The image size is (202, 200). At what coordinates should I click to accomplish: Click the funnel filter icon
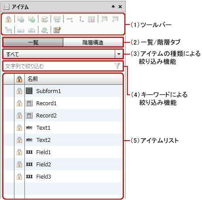tap(117, 66)
